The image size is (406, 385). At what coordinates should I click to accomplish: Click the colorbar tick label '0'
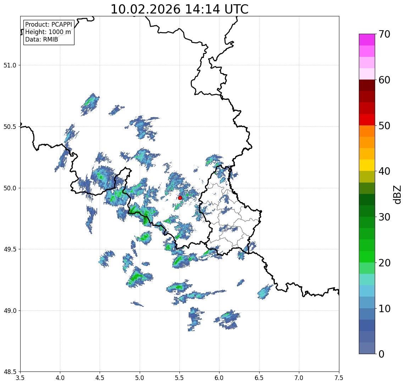click(382, 354)
